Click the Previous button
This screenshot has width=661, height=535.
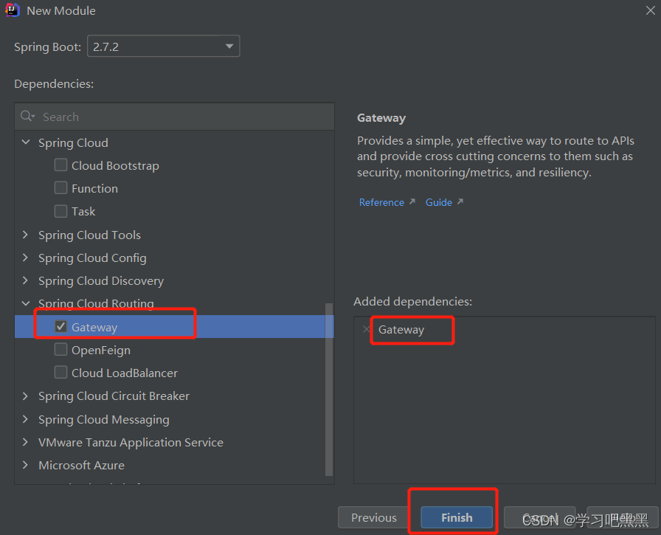373,517
